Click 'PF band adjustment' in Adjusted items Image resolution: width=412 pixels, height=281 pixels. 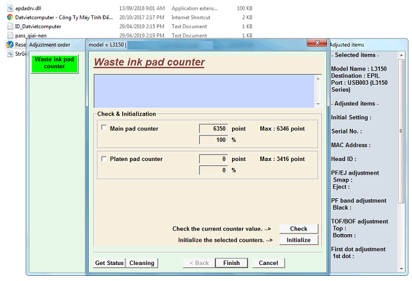point(359,201)
